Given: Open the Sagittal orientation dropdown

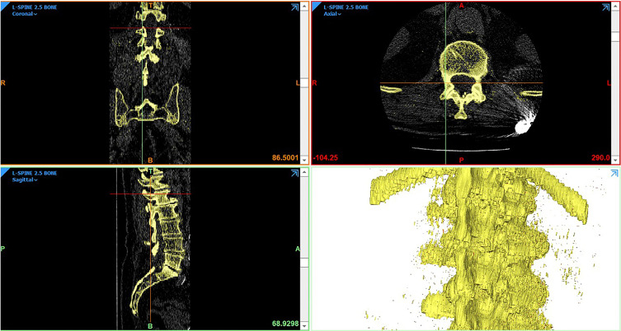Looking at the screenshot, I should click(25, 180).
